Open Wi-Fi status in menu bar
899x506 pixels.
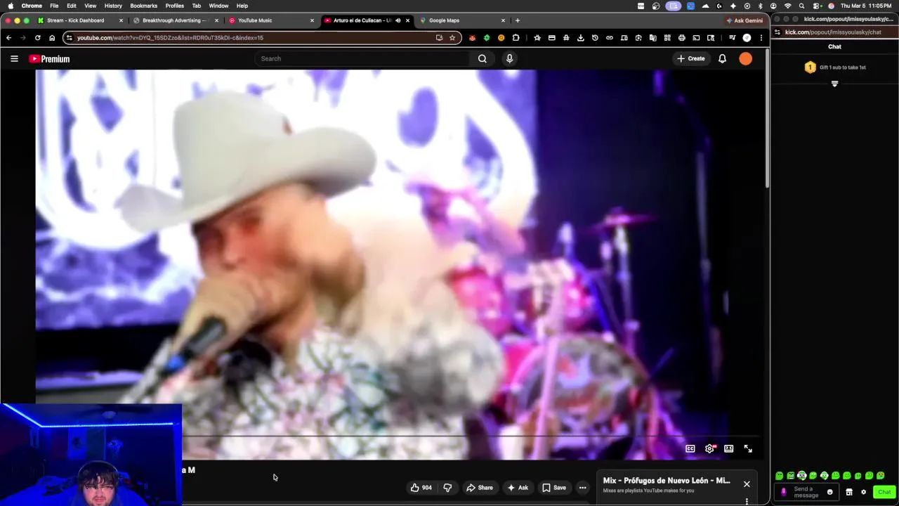click(787, 6)
